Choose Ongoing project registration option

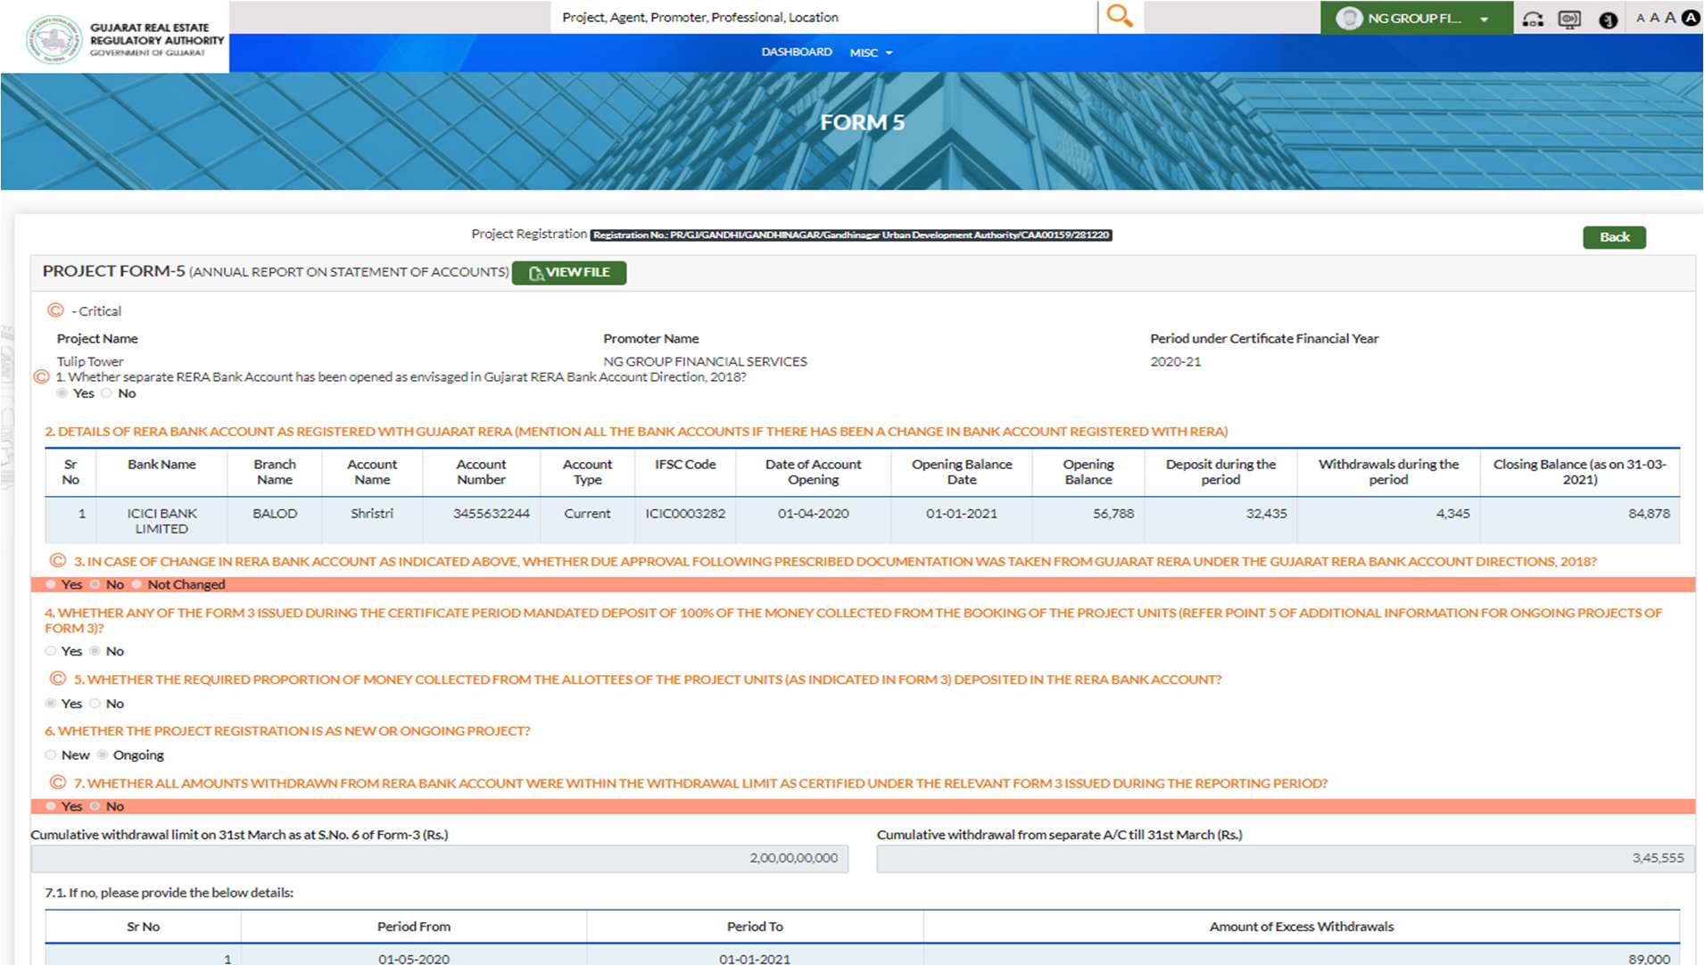click(x=103, y=755)
